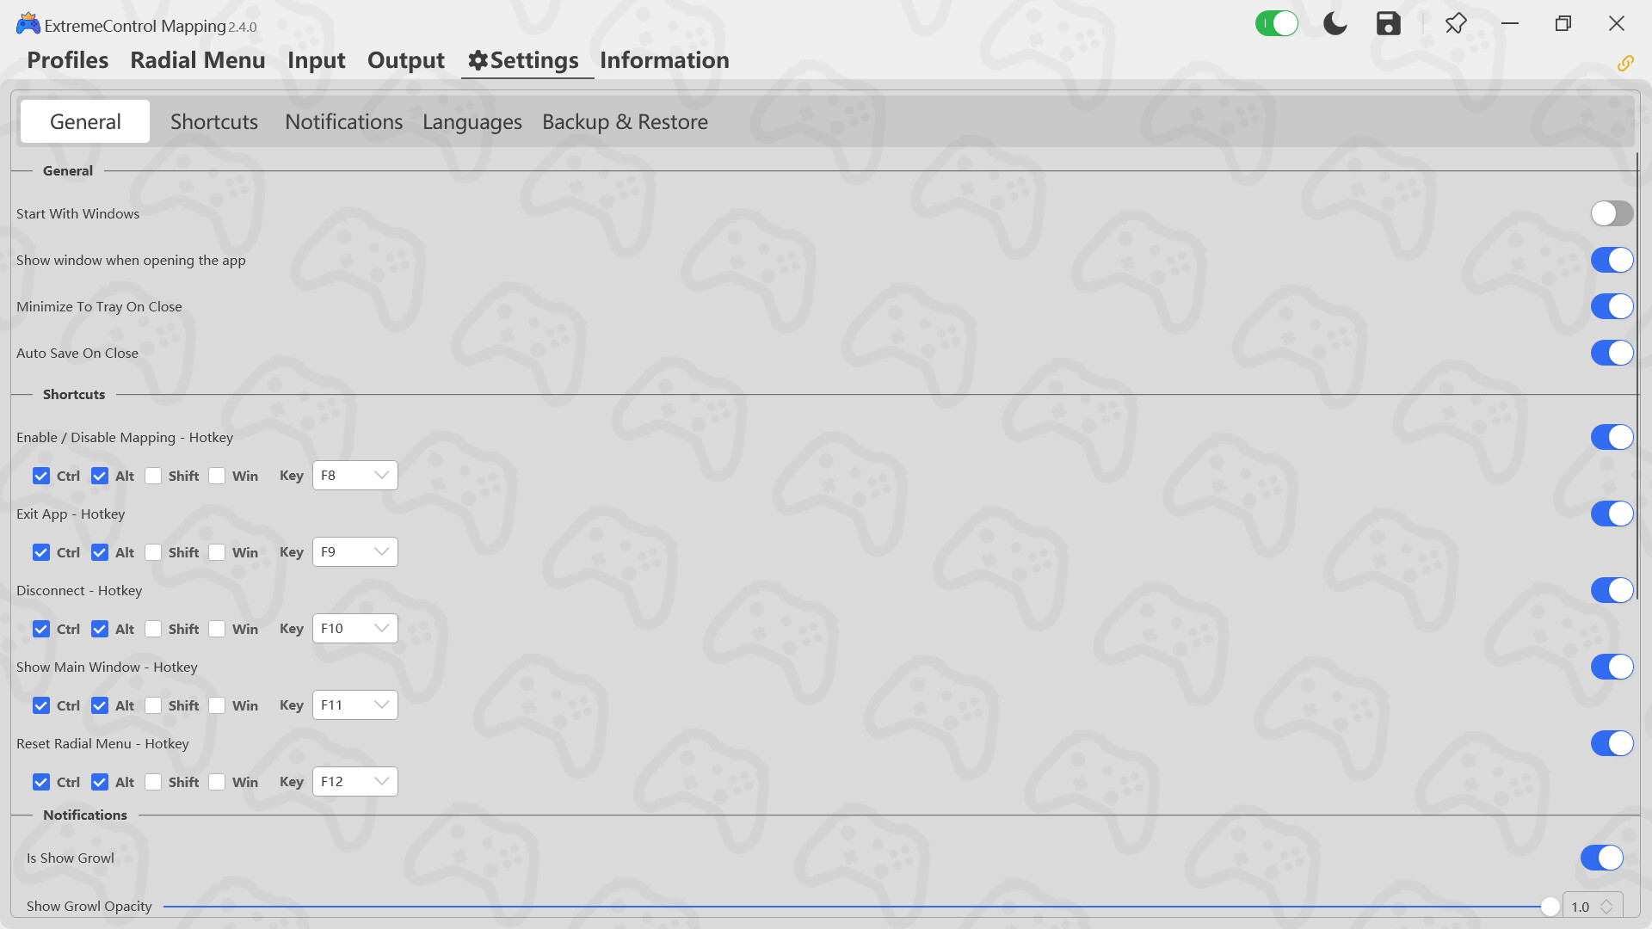Minimize the ExtremeControl Mapping window
Image resolution: width=1652 pixels, height=929 pixels.
click(1510, 23)
